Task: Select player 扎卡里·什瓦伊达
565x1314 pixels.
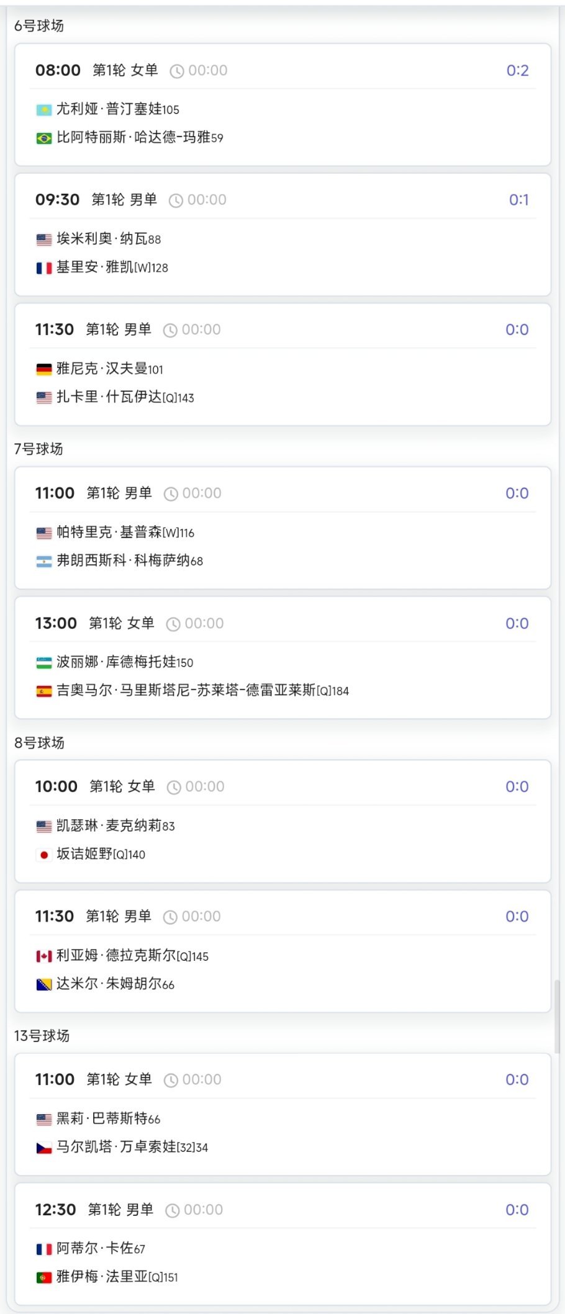Action: (x=125, y=397)
